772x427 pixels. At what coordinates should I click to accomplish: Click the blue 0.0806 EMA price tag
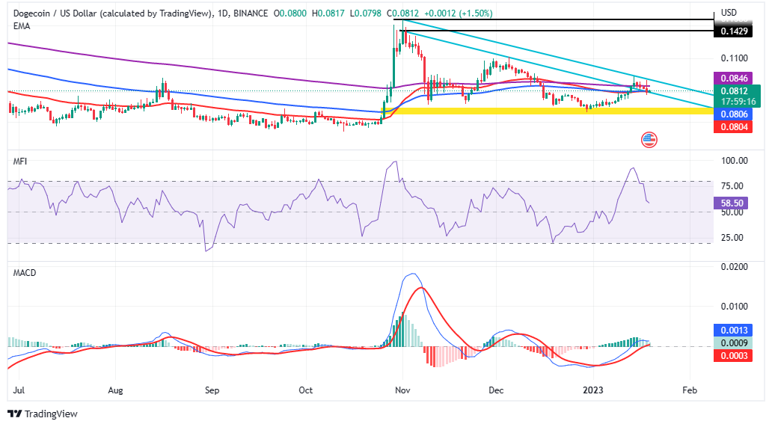[732, 114]
